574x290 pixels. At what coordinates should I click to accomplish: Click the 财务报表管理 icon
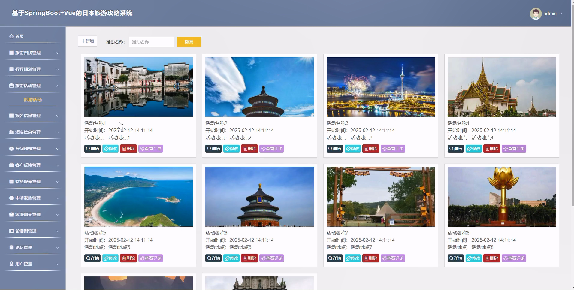(11, 182)
